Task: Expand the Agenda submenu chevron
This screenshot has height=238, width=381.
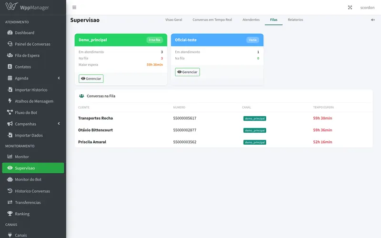Action: point(59,78)
